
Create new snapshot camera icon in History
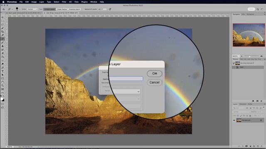[x=257, y=101]
